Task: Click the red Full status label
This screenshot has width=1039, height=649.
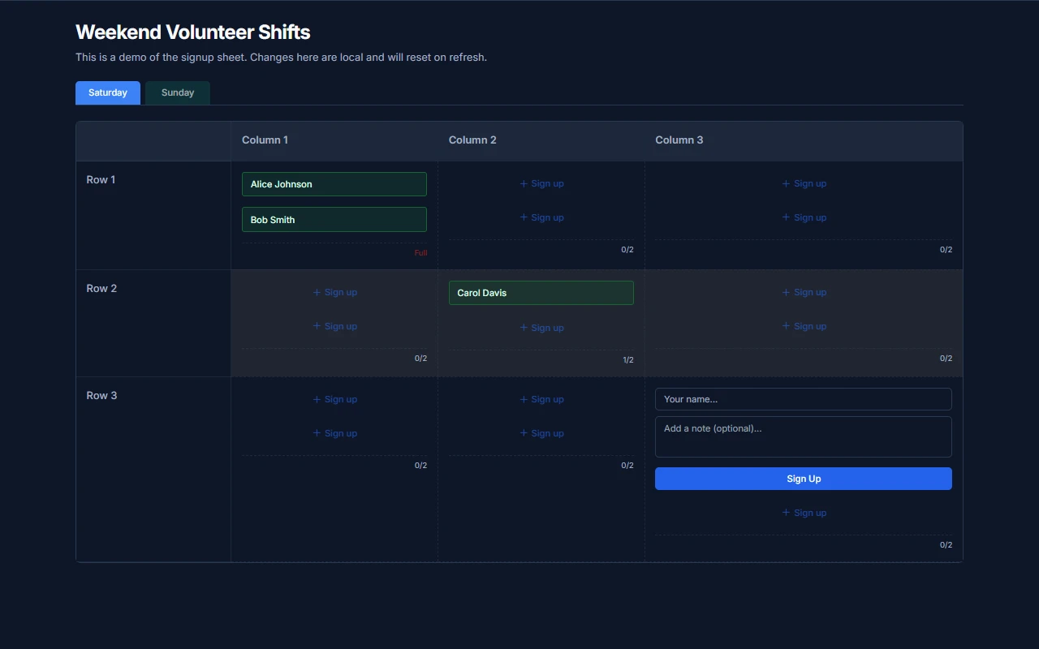Action: tap(420, 253)
